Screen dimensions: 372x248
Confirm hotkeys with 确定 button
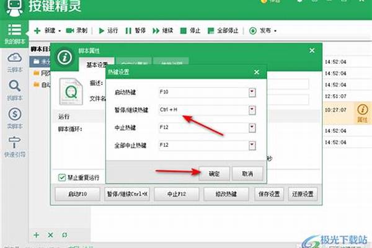pos(214,174)
